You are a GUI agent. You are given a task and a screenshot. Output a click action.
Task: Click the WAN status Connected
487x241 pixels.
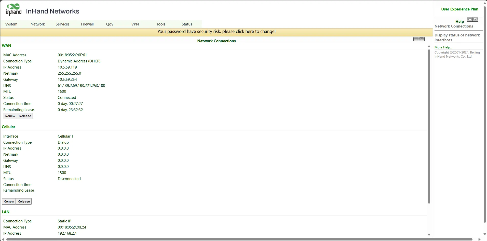pyautogui.click(x=67, y=98)
